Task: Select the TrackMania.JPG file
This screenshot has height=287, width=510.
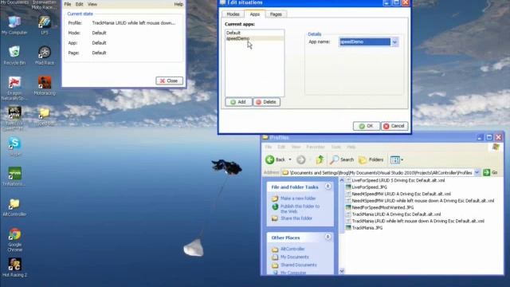Action: pos(367,228)
